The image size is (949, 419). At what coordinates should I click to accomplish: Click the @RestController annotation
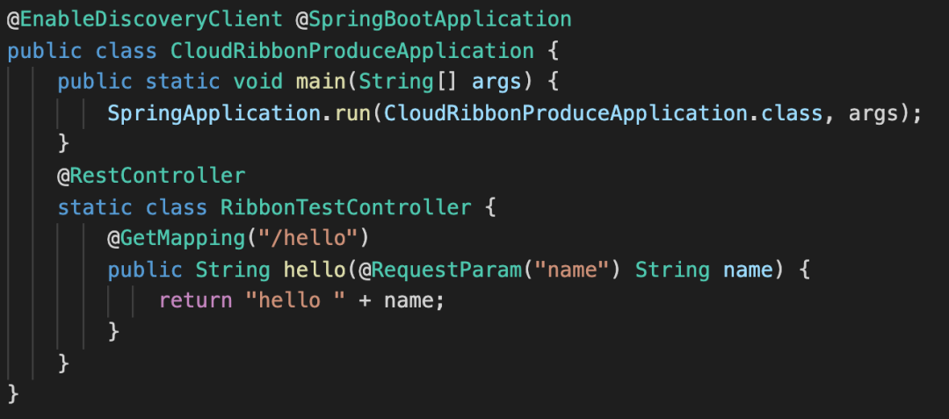coord(151,176)
